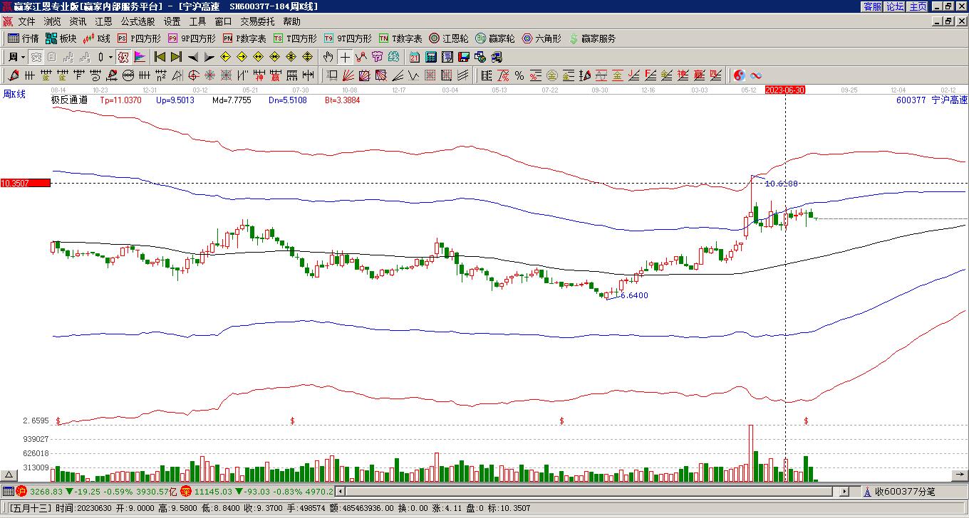969x518 pixels.
Task: Select the hand pan tool
Action: pyautogui.click(x=328, y=57)
